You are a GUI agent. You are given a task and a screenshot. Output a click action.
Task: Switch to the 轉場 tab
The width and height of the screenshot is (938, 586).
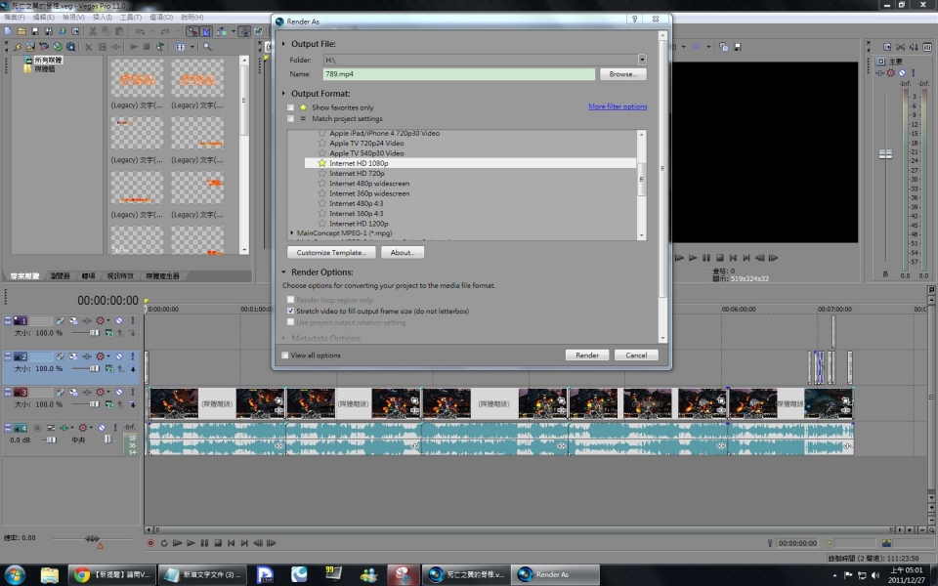88,276
